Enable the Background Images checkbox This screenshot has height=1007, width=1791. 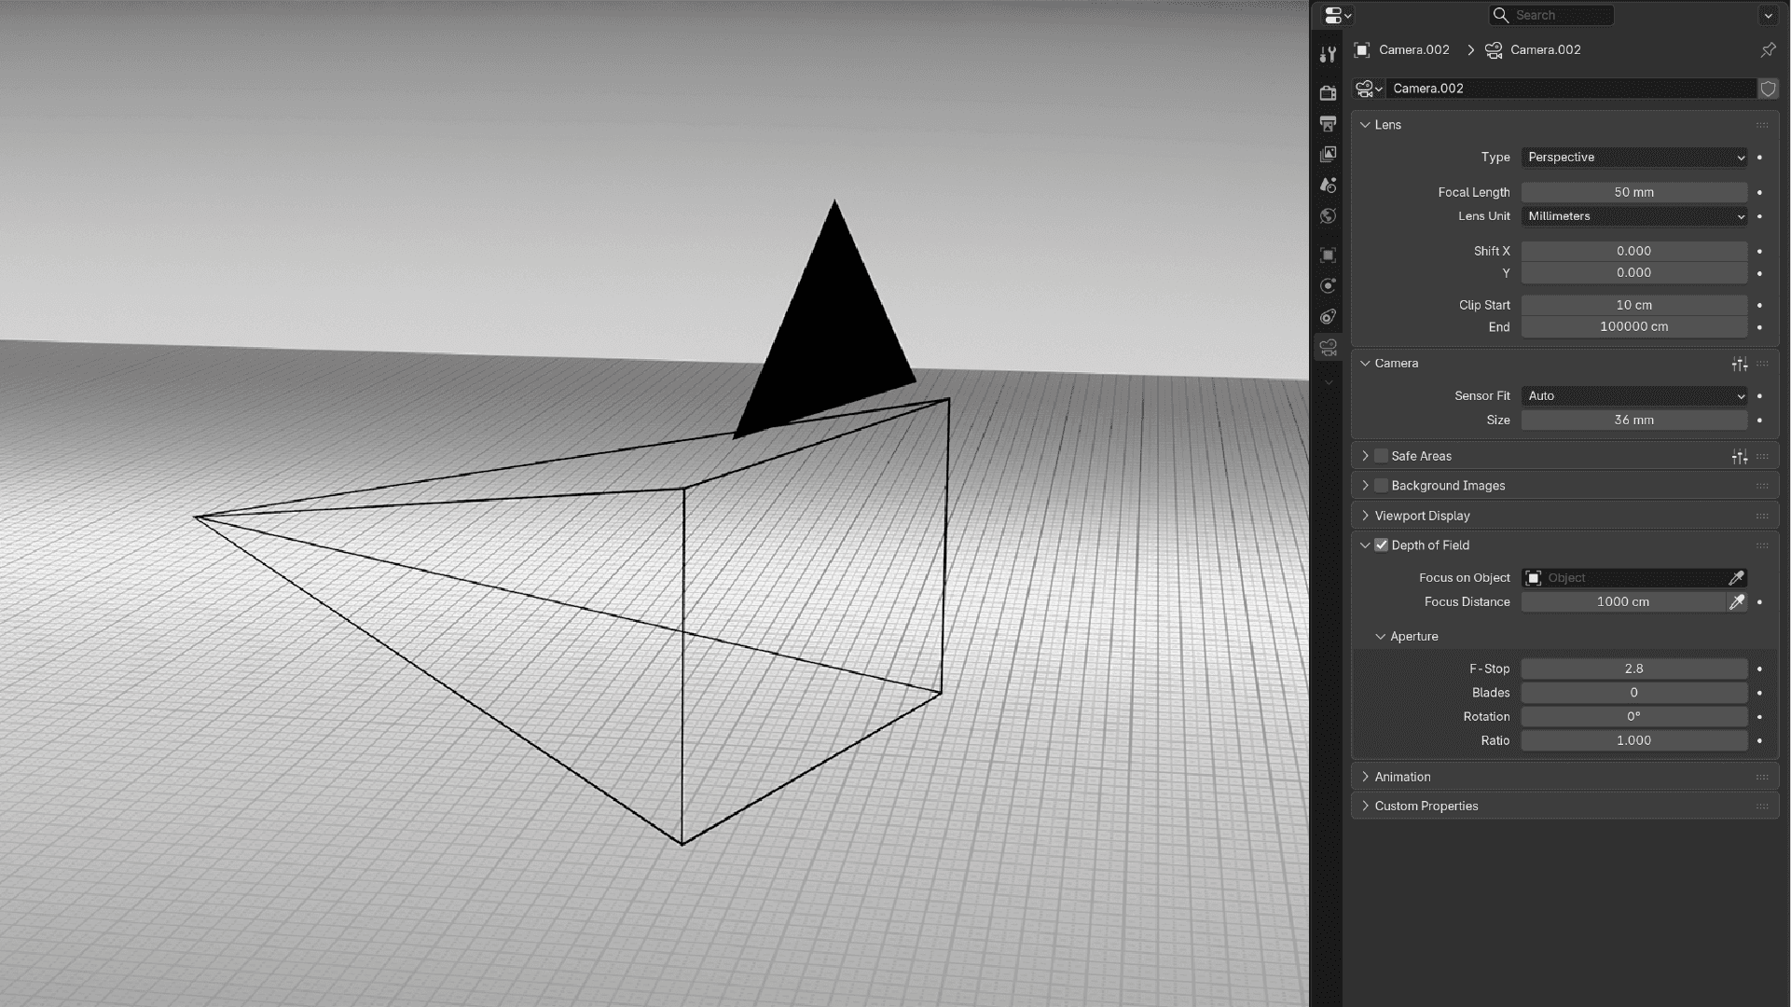click(1381, 486)
